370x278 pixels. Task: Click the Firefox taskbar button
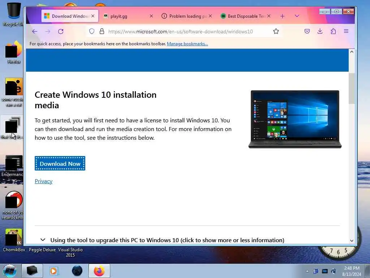click(x=99, y=271)
